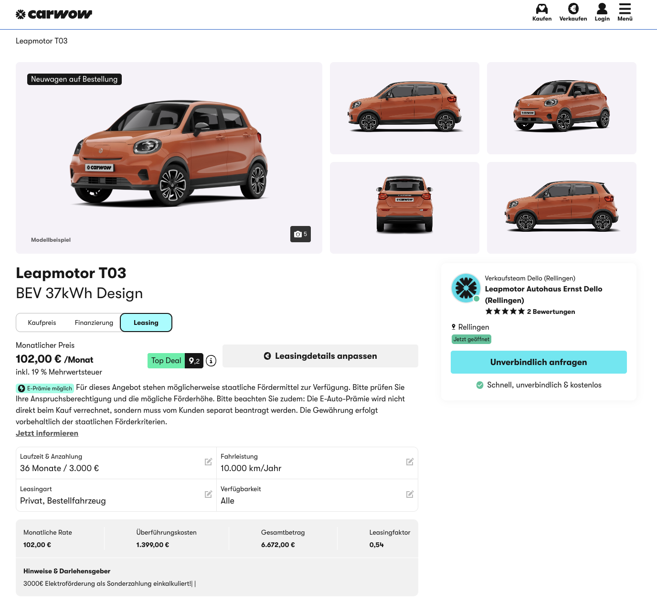Click the E-Prämie möglich badge
The height and width of the screenshot is (602, 657).
coord(45,388)
